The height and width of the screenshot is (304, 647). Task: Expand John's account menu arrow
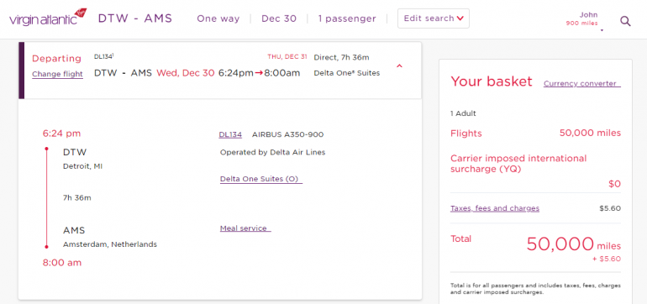pyautogui.click(x=602, y=30)
